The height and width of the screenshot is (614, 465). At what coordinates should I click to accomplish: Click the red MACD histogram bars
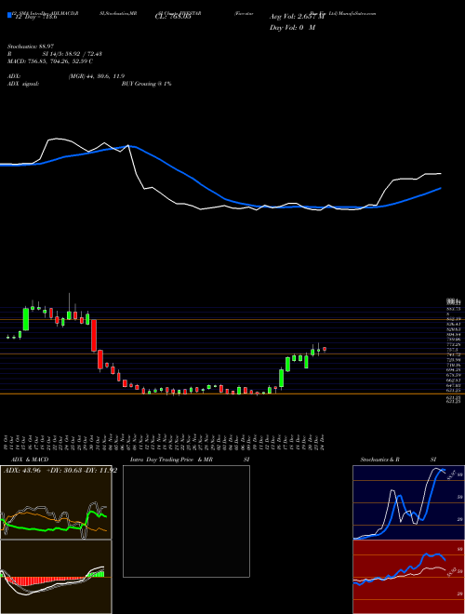pyautogui.click(x=45, y=581)
